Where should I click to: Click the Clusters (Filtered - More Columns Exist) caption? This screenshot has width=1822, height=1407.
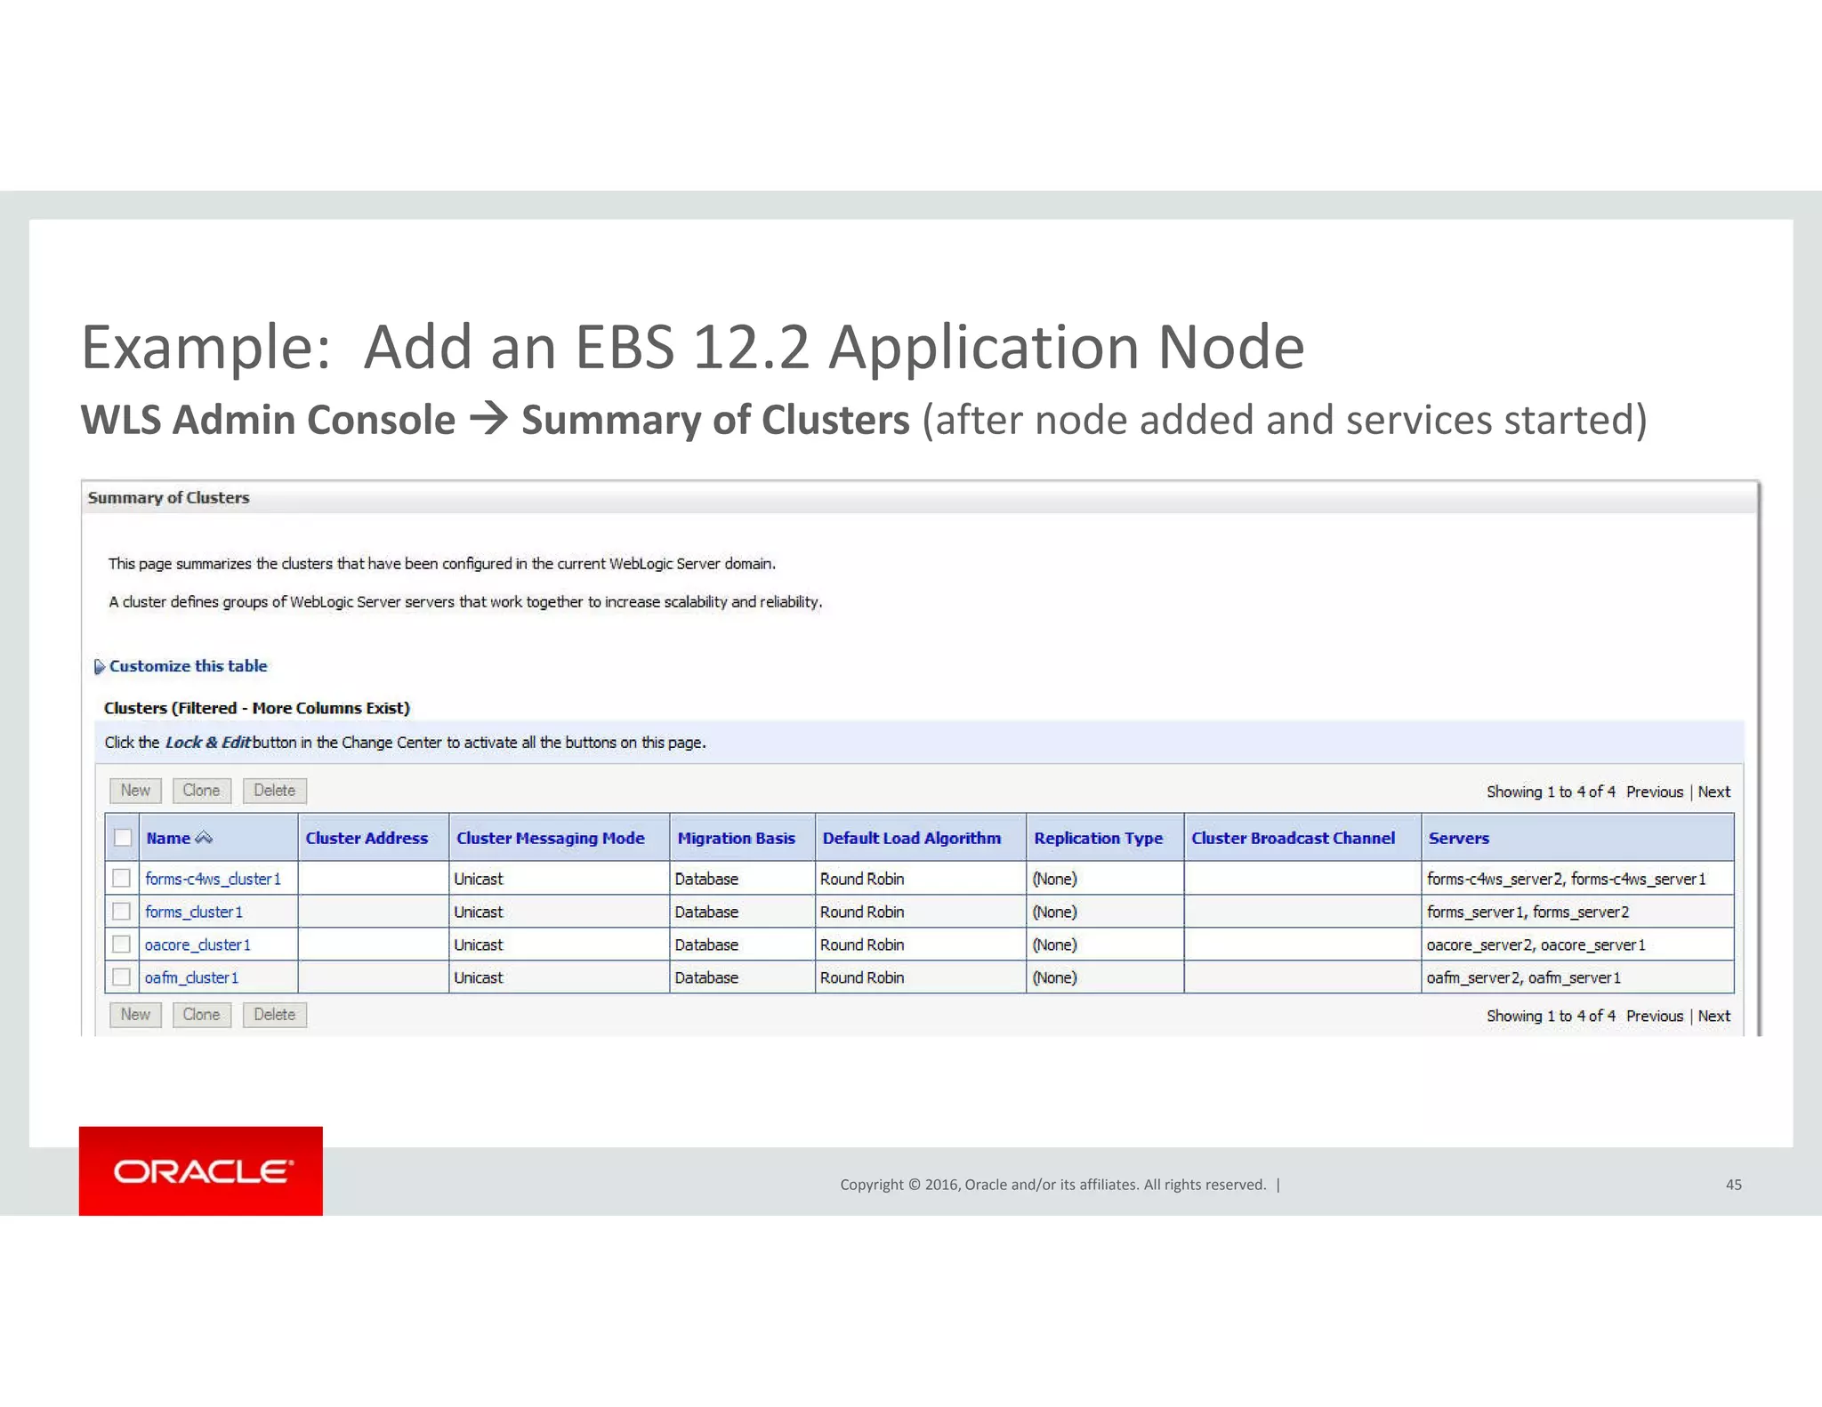tap(256, 708)
